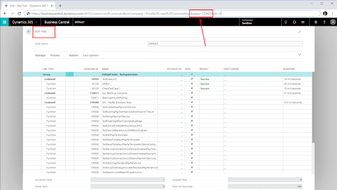Open the lightbulb ideas icon
This screenshot has height=190, width=337.
(285, 22)
